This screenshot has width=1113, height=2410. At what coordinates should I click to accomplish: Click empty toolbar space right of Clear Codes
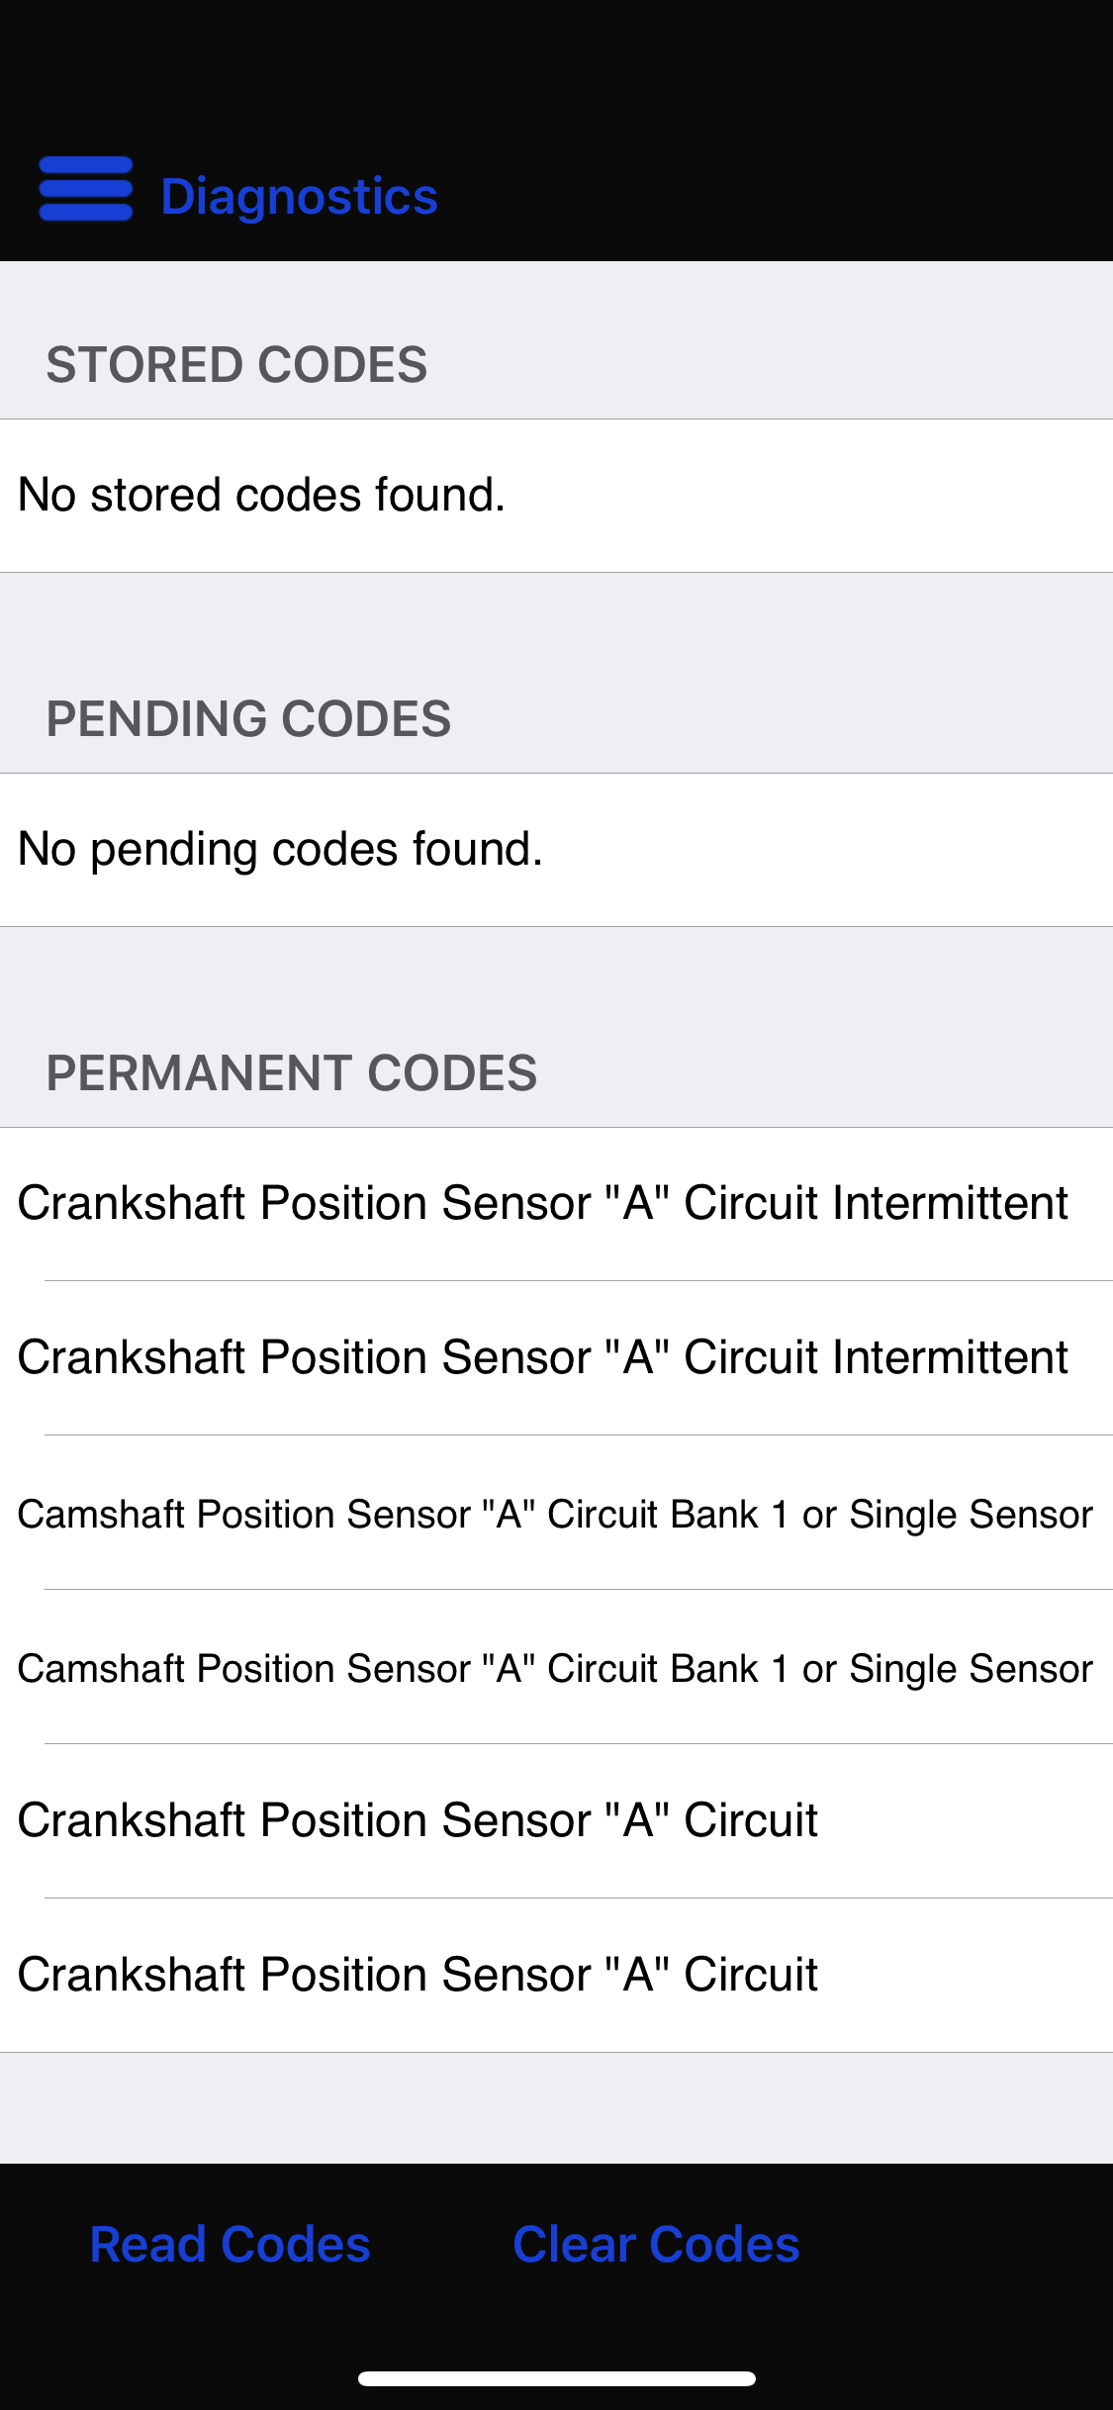pos(960,2244)
